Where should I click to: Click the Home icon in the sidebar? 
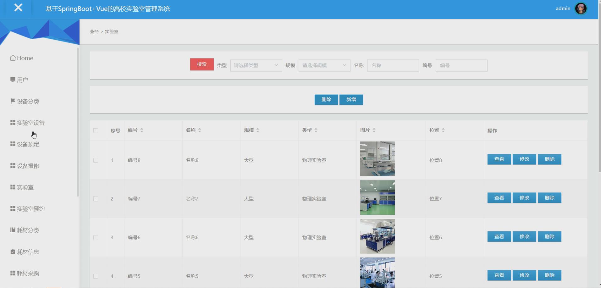coord(13,58)
